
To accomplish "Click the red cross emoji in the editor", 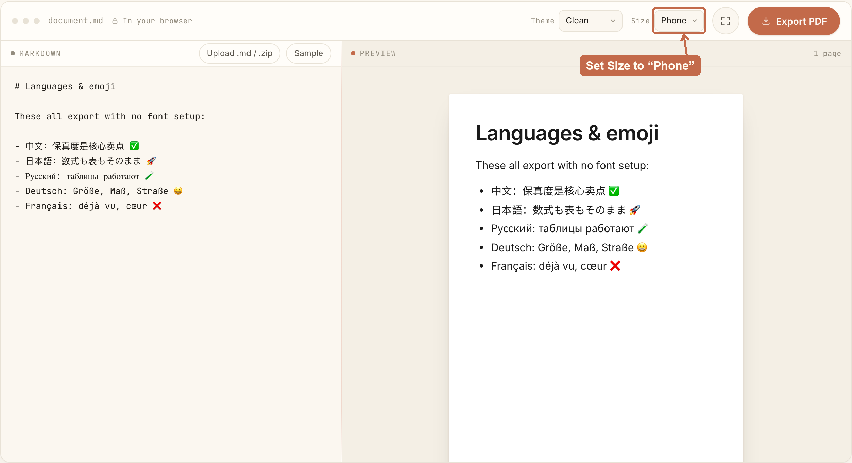I will pos(157,206).
